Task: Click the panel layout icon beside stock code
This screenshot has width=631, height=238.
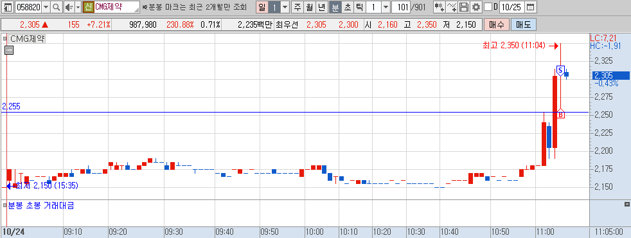Action: [x=8, y=7]
